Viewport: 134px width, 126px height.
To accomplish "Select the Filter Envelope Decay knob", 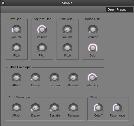I will point(35,78).
